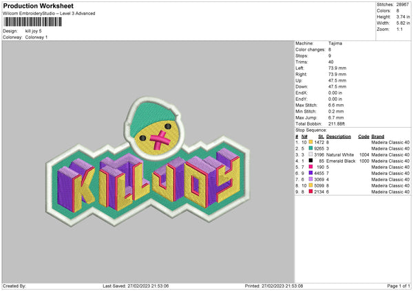Click 'Madeira Classic 40' in stop row 9
Screen dimensions: 413x291
(390, 191)
